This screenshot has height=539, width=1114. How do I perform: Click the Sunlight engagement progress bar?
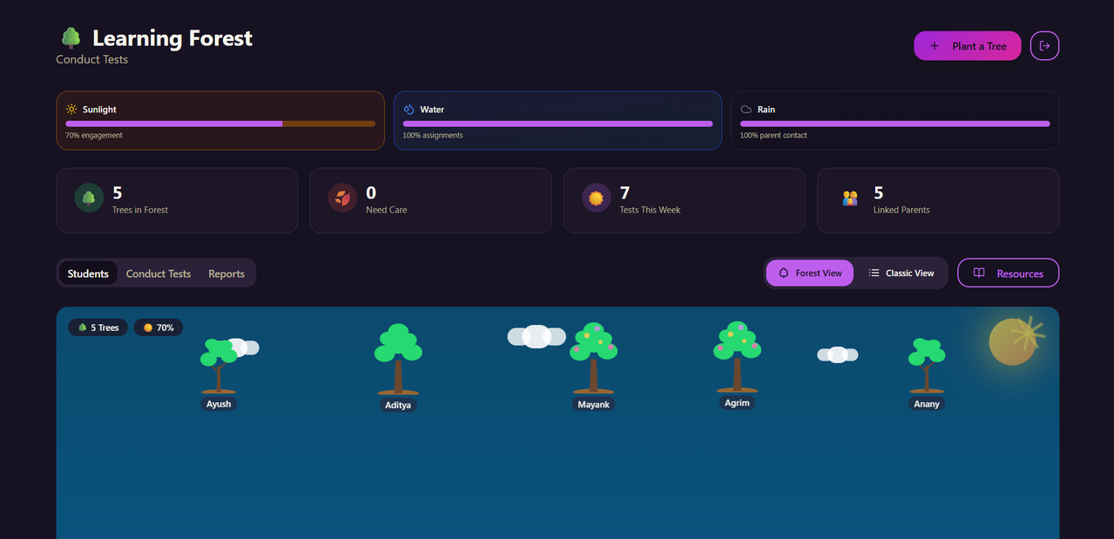pos(220,124)
